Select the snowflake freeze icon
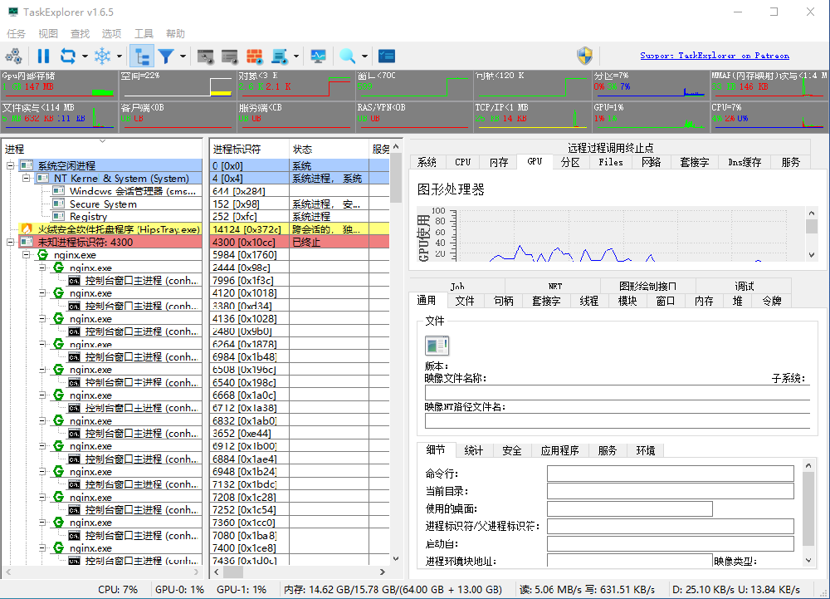 [104, 56]
